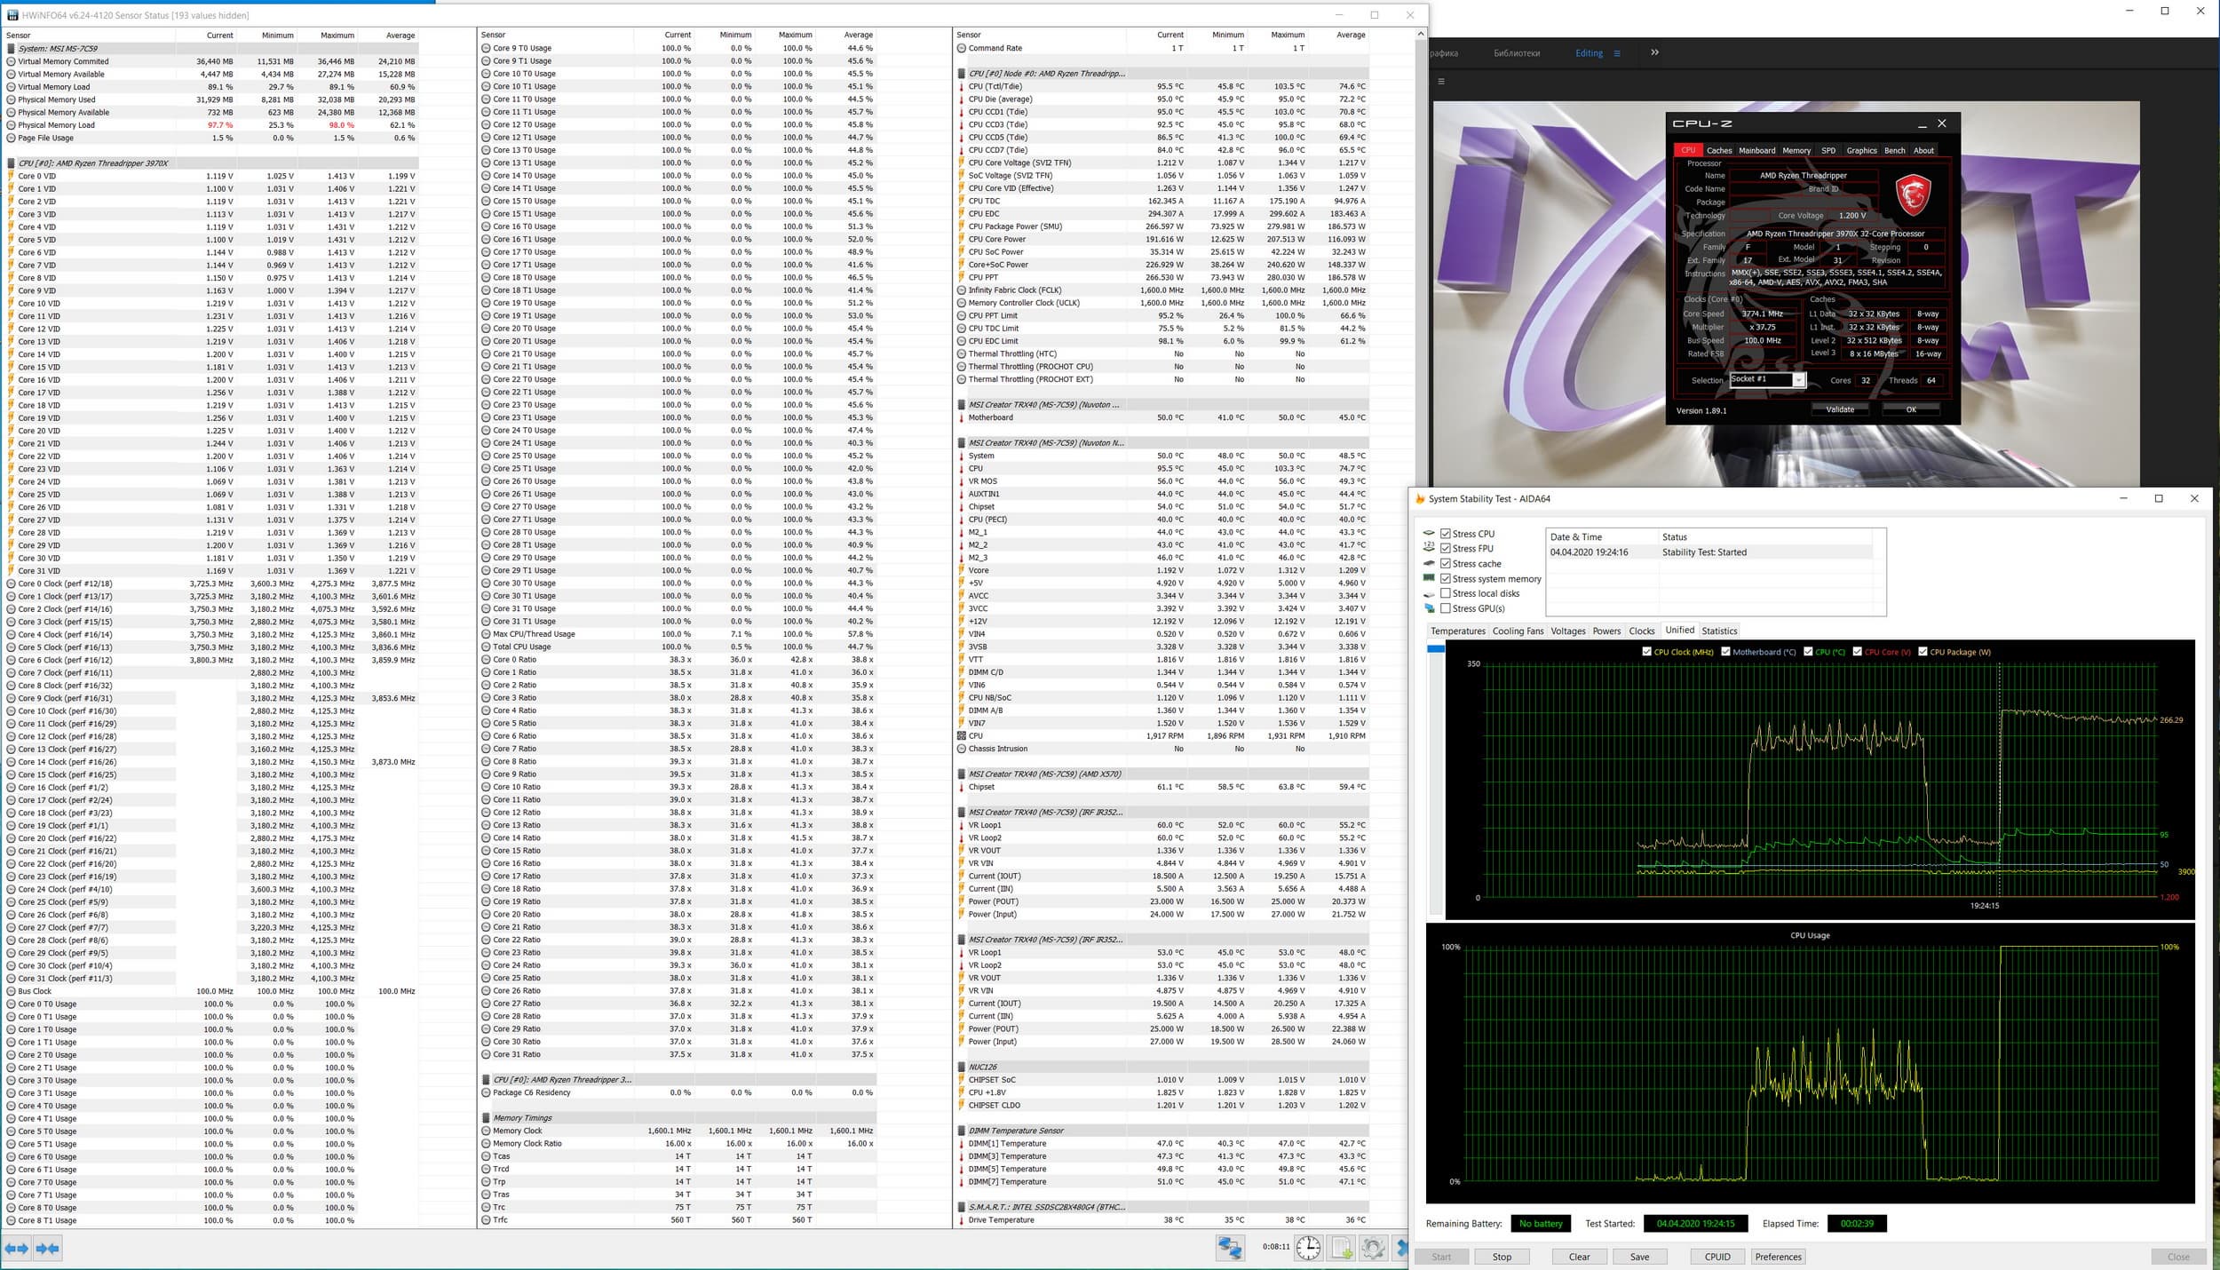Enable the Stress GPU(s) checkbox

(1446, 608)
